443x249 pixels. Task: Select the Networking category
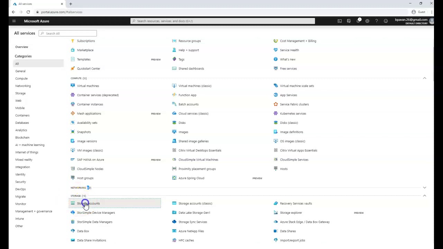point(23,86)
